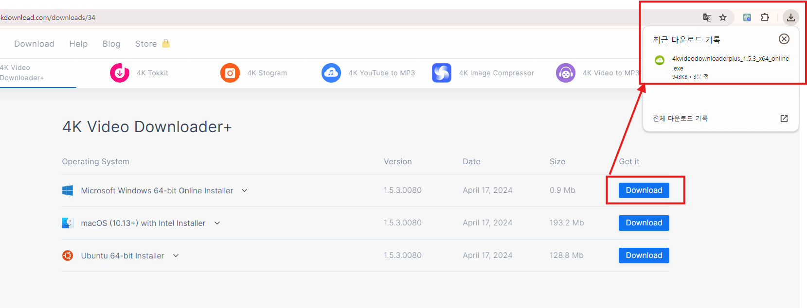This screenshot has width=807, height=308.
Task: Click the 4K YouTube to MP3 icon
Action: tap(331, 73)
